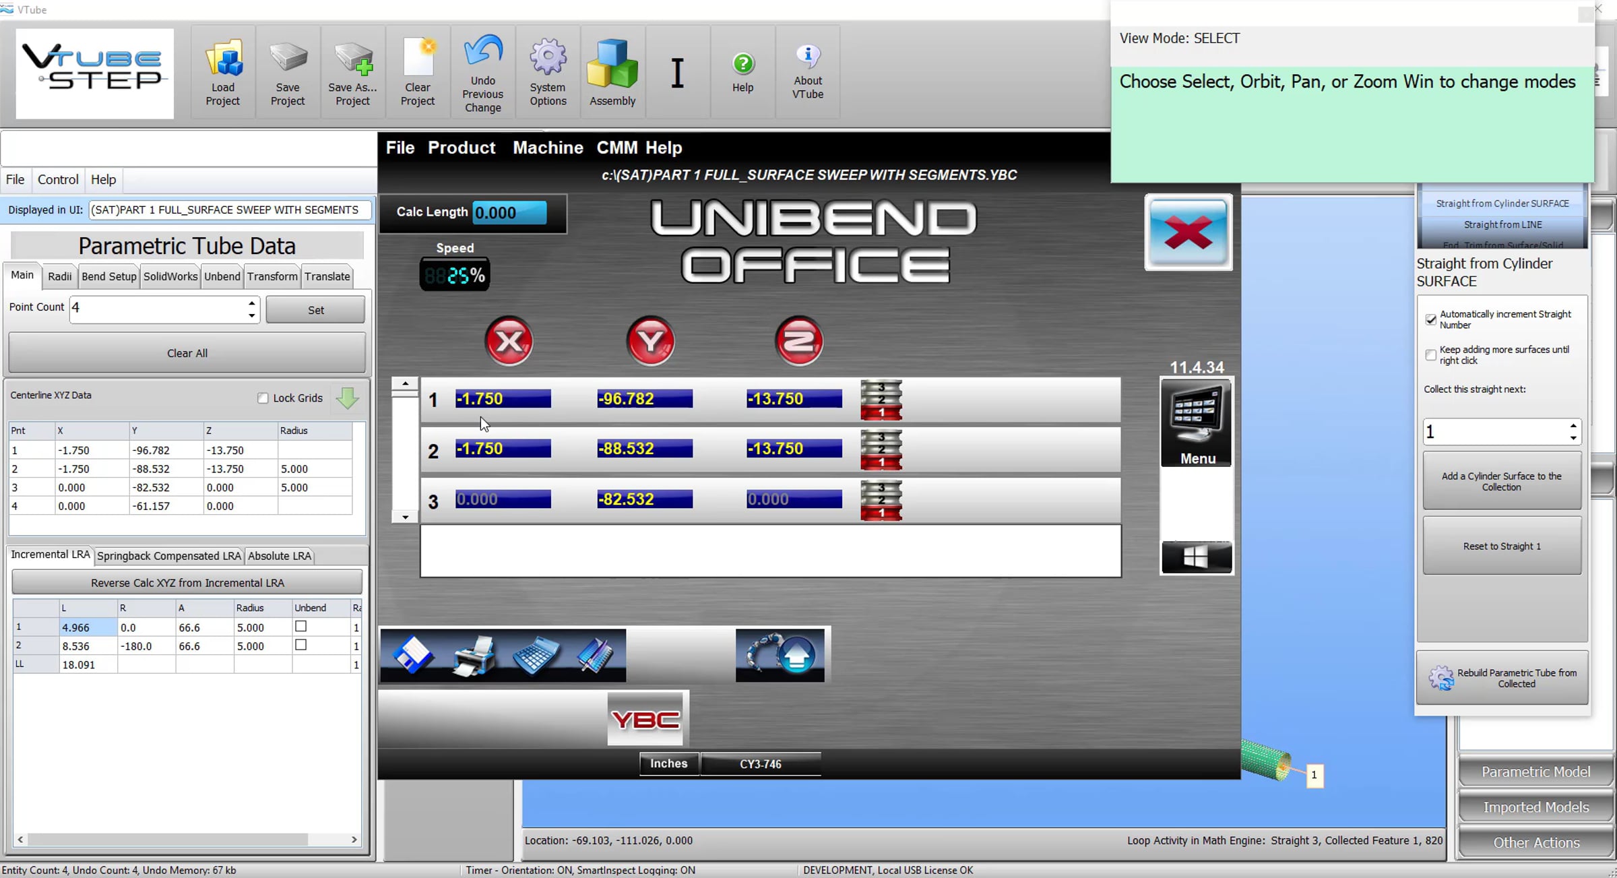Check Unbend box for LRA row 1
This screenshot has height=878, width=1617.
click(301, 627)
